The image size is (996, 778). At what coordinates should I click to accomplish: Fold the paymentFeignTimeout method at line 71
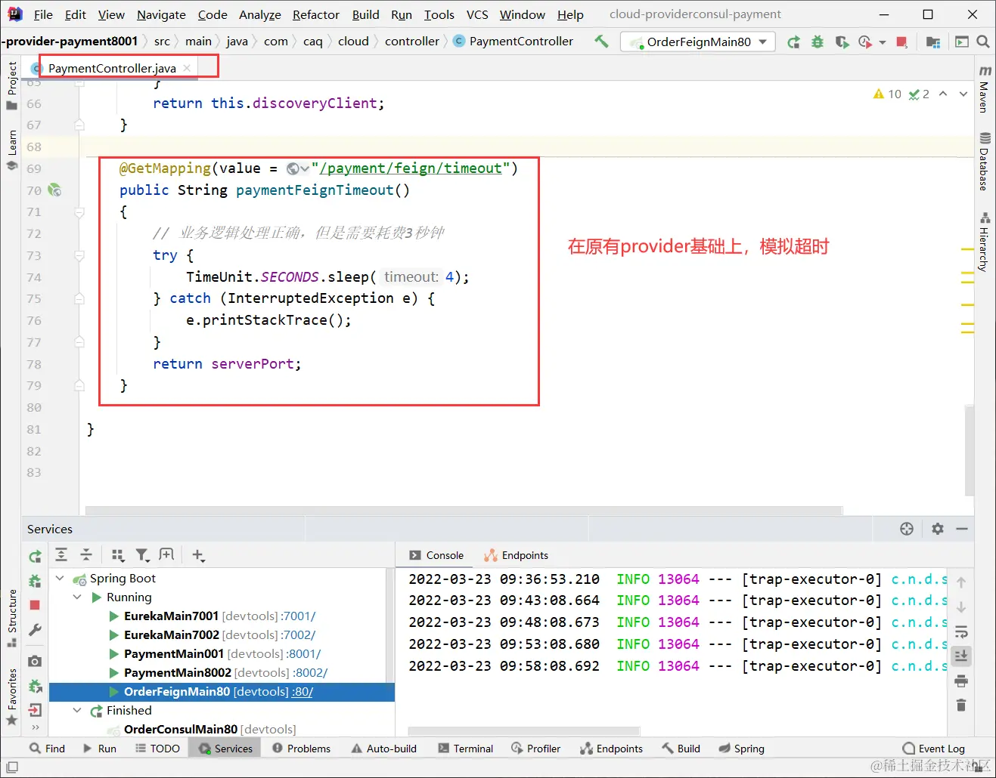pos(79,212)
